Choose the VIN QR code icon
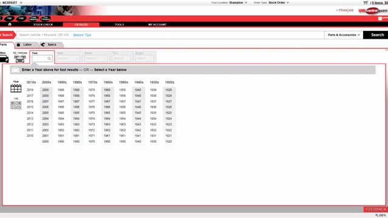The height and width of the screenshot is (218, 388). 16,105
